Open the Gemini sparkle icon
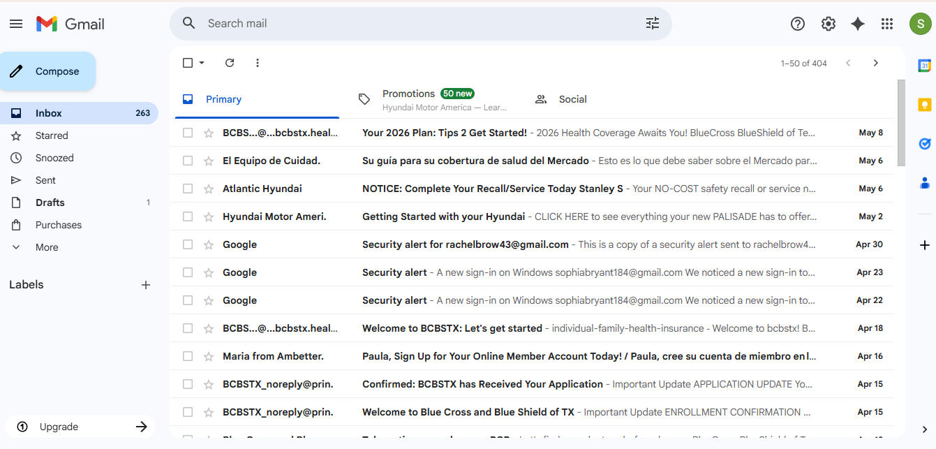 (x=858, y=24)
